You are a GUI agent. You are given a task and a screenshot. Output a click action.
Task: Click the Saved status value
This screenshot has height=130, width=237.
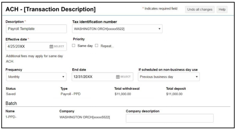[11, 94]
